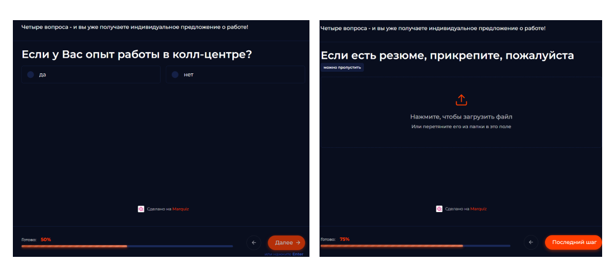Click the '75%' progress value

pyautogui.click(x=345, y=239)
